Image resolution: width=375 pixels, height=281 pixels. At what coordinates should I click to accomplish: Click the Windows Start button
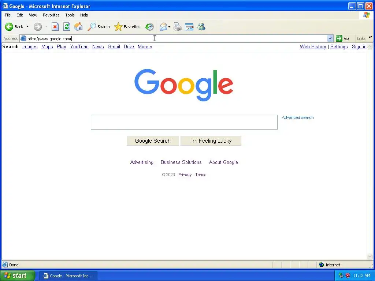[x=17, y=276]
